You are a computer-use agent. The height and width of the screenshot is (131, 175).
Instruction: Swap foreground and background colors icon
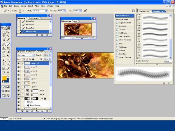[x=8, y=77]
